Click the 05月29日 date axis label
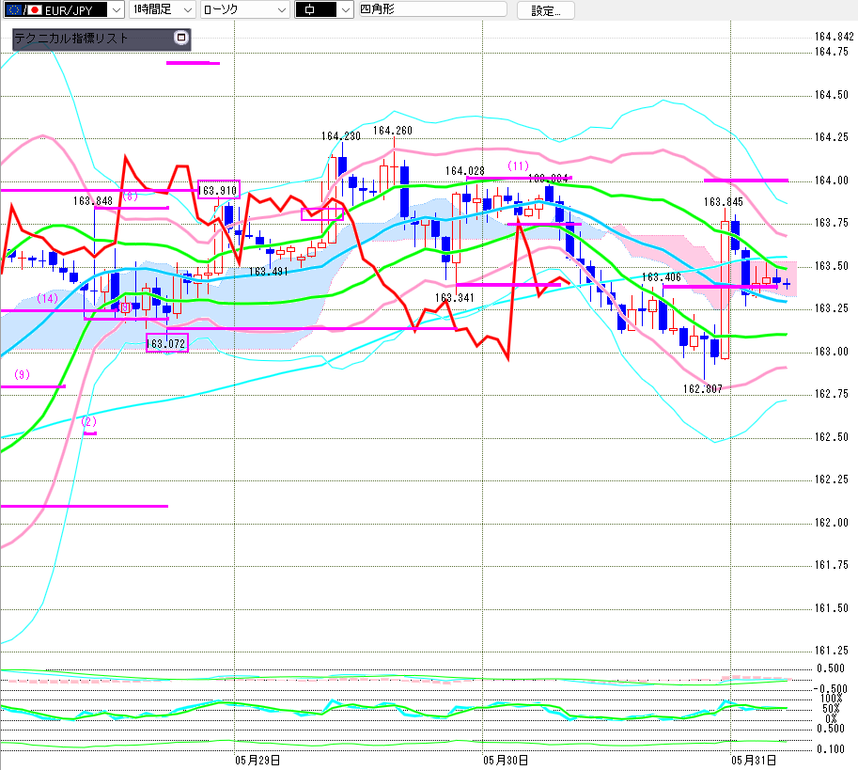This screenshot has height=770, width=858. click(x=257, y=761)
